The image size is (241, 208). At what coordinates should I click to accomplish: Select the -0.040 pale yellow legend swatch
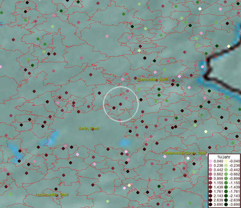(226, 161)
